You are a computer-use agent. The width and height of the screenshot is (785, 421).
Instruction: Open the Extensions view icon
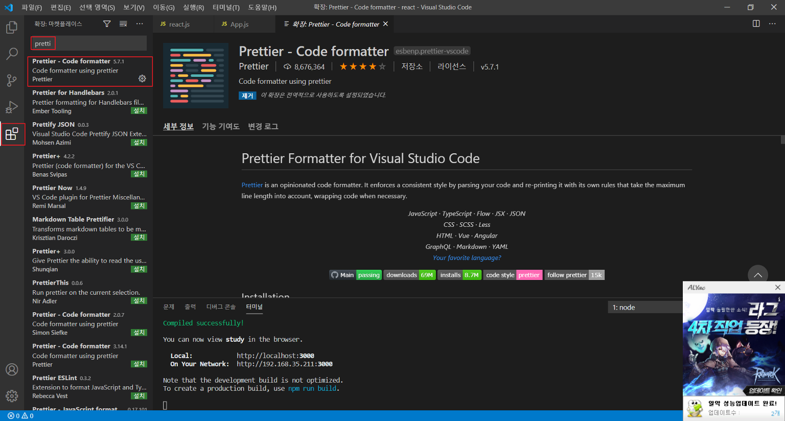(x=12, y=134)
